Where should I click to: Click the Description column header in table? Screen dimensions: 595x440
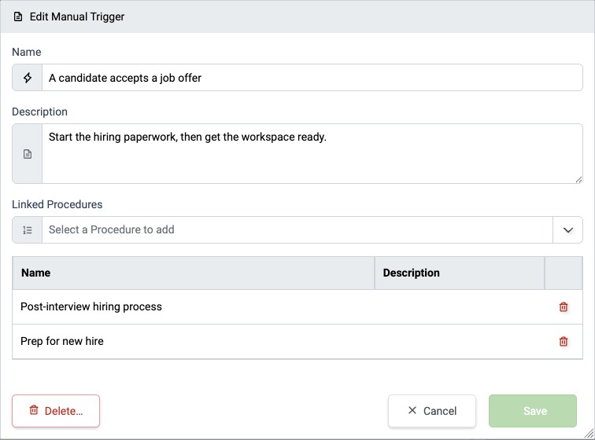(x=460, y=273)
